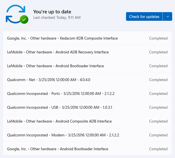Click Completed status for Qualcomm USB row
Image resolution: width=175 pixels, height=158 pixels.
(158, 107)
